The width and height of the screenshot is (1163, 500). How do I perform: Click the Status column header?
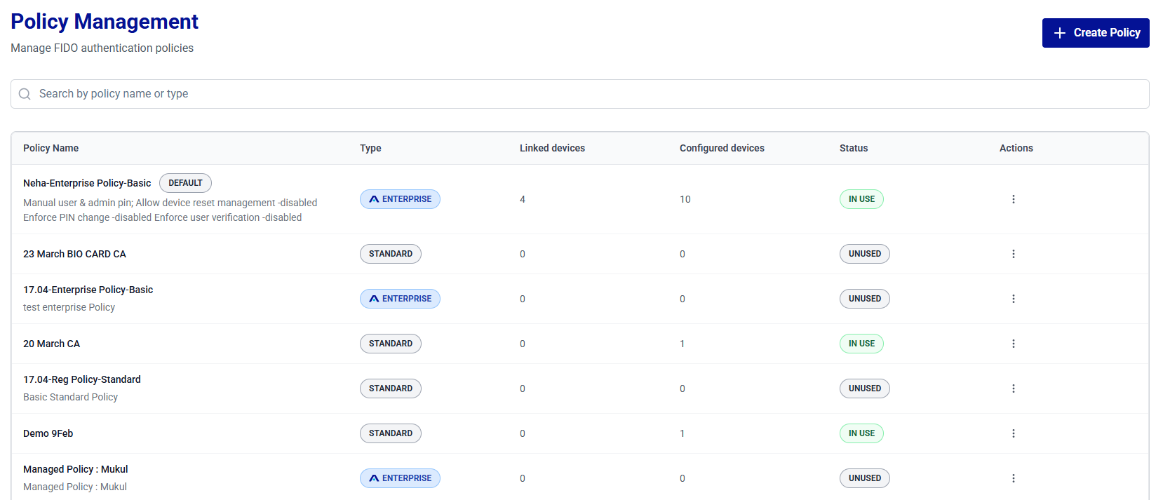point(854,148)
